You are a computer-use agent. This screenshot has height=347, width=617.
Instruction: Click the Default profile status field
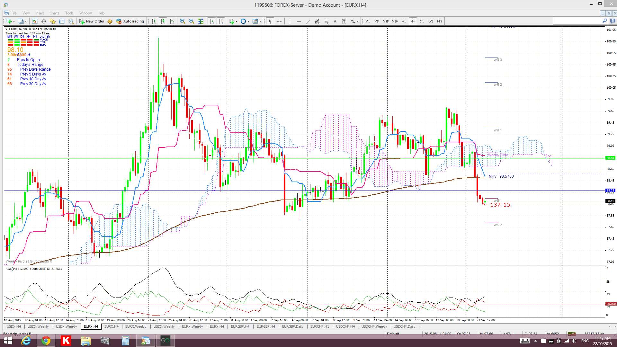[393, 334]
